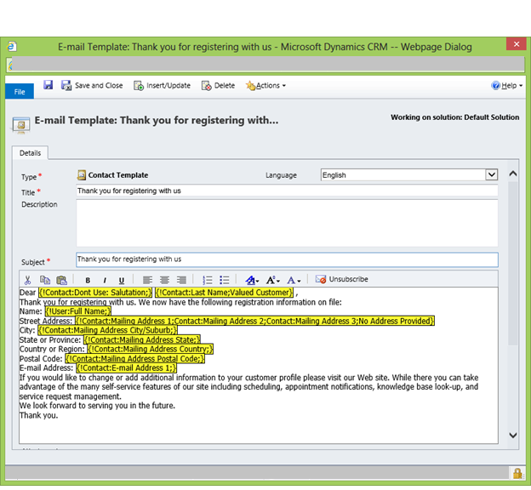Click the Paste clipboard icon
This screenshot has width=531, height=490.
pyautogui.click(x=60, y=280)
